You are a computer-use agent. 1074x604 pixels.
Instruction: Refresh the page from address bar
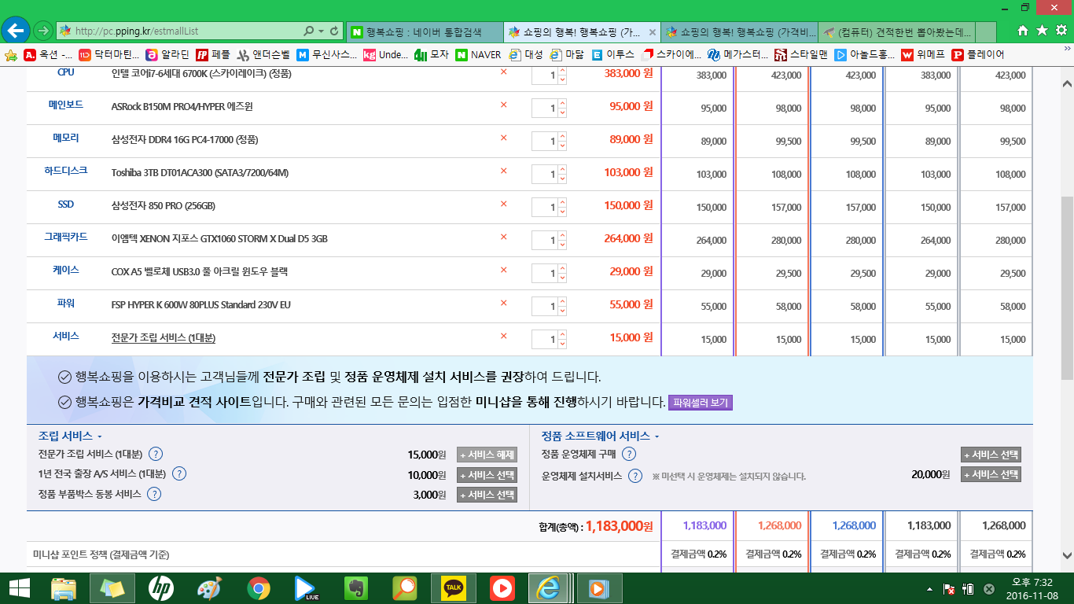[335, 31]
